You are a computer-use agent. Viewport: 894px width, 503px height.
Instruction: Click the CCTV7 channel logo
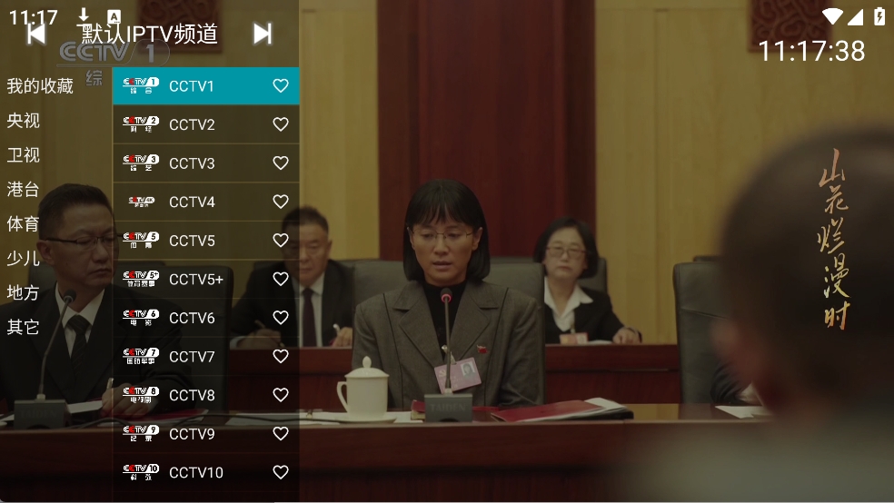pyautogui.click(x=141, y=356)
